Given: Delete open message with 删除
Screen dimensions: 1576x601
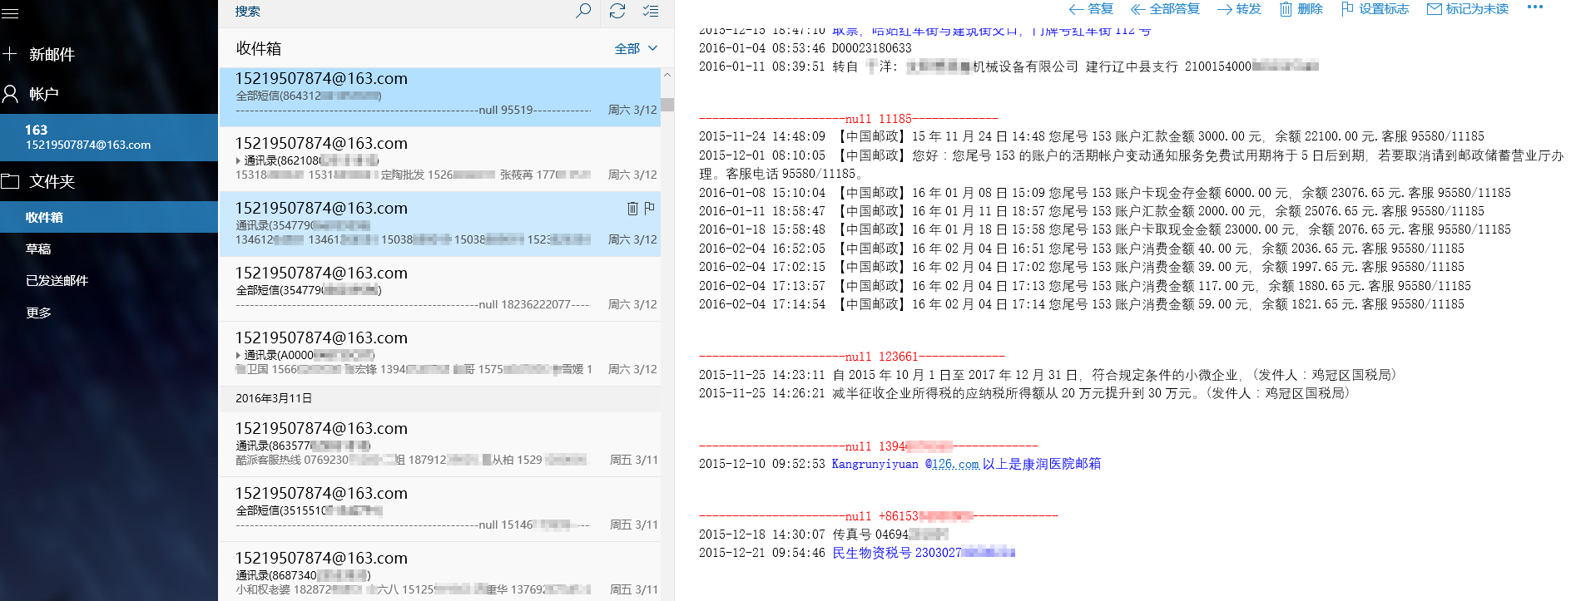Looking at the screenshot, I should click(1301, 9).
